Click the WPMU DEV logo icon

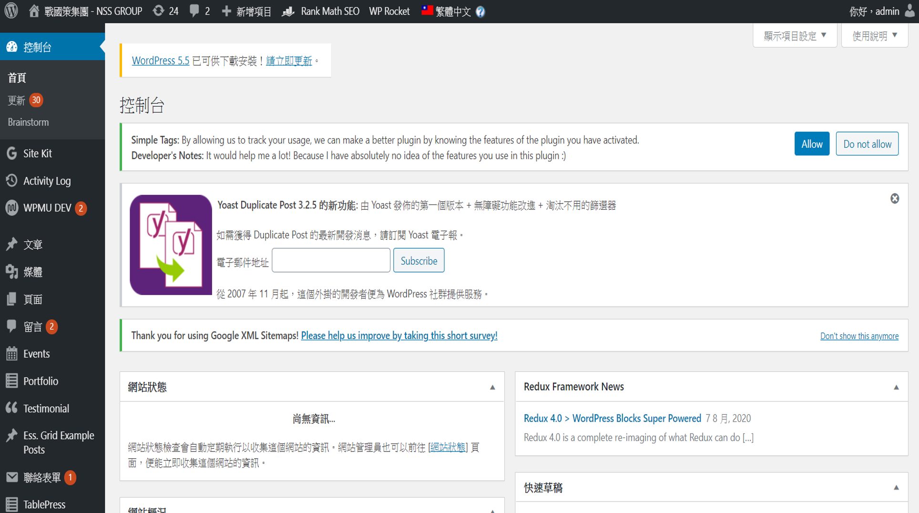[x=12, y=208]
